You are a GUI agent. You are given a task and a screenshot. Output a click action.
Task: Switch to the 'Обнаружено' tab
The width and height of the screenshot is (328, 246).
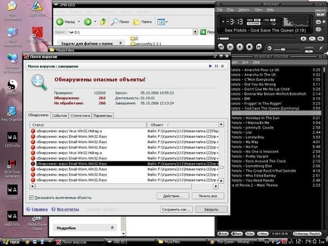38,115
